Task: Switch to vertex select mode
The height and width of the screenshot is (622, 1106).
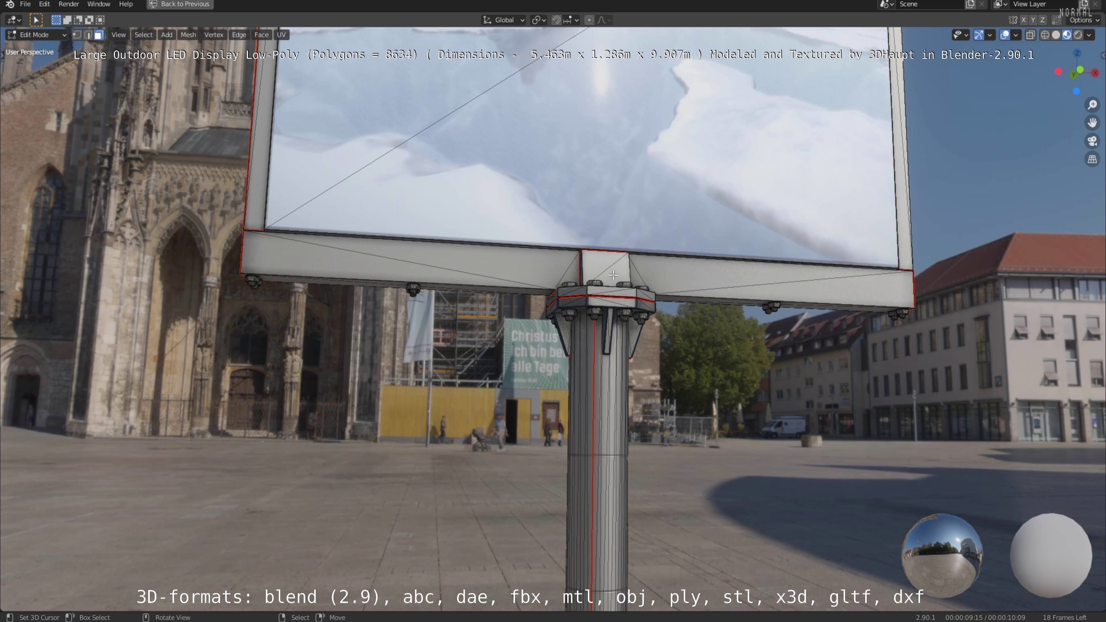Action: click(x=77, y=35)
